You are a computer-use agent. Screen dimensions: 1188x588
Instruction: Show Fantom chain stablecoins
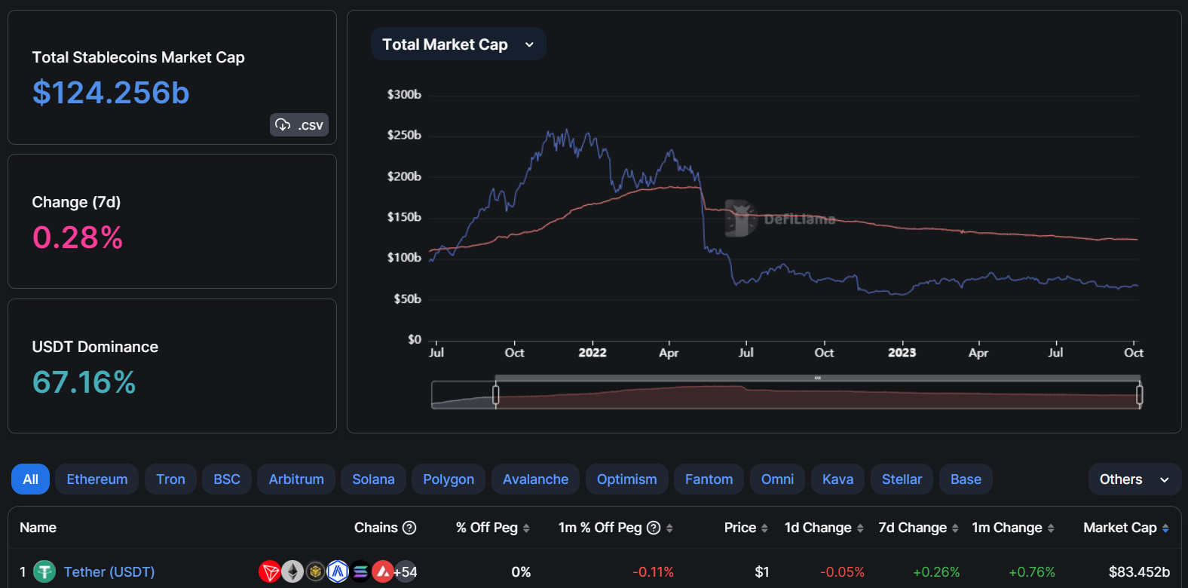pyautogui.click(x=709, y=479)
